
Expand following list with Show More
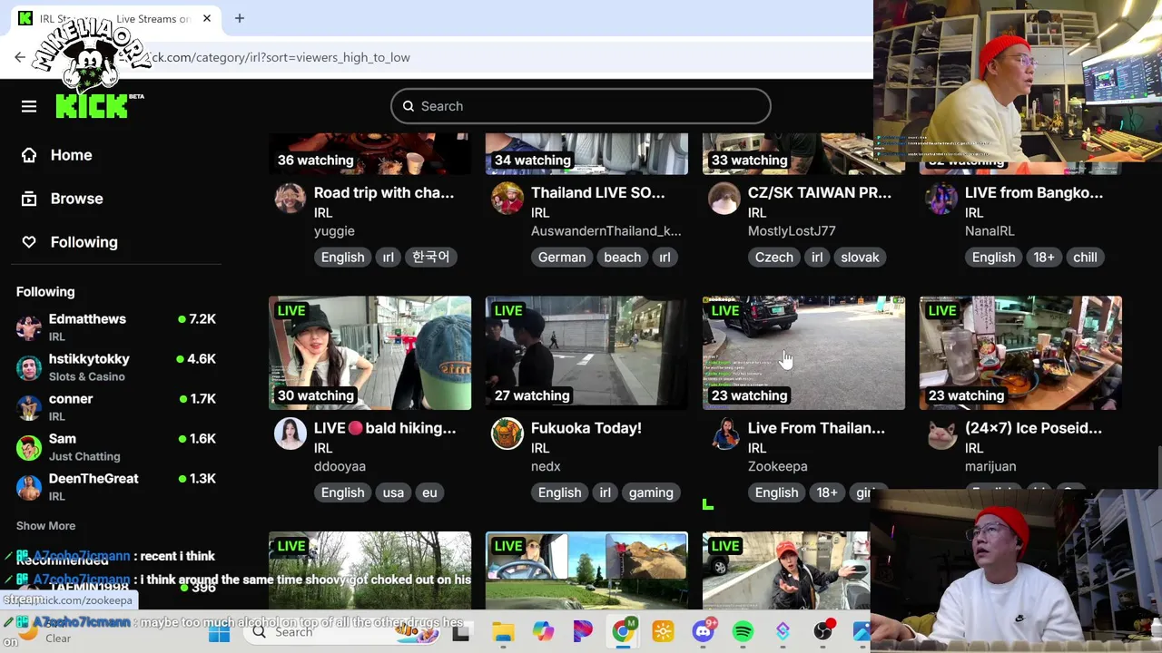[x=45, y=526]
